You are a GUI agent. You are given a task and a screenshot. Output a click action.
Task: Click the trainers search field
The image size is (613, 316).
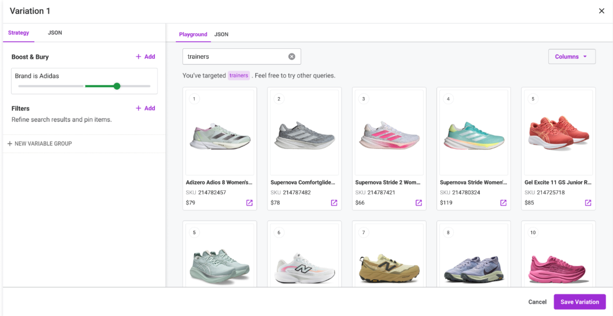pyautogui.click(x=242, y=56)
